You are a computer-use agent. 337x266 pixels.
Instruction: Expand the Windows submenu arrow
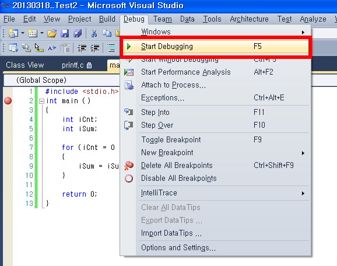303,32
